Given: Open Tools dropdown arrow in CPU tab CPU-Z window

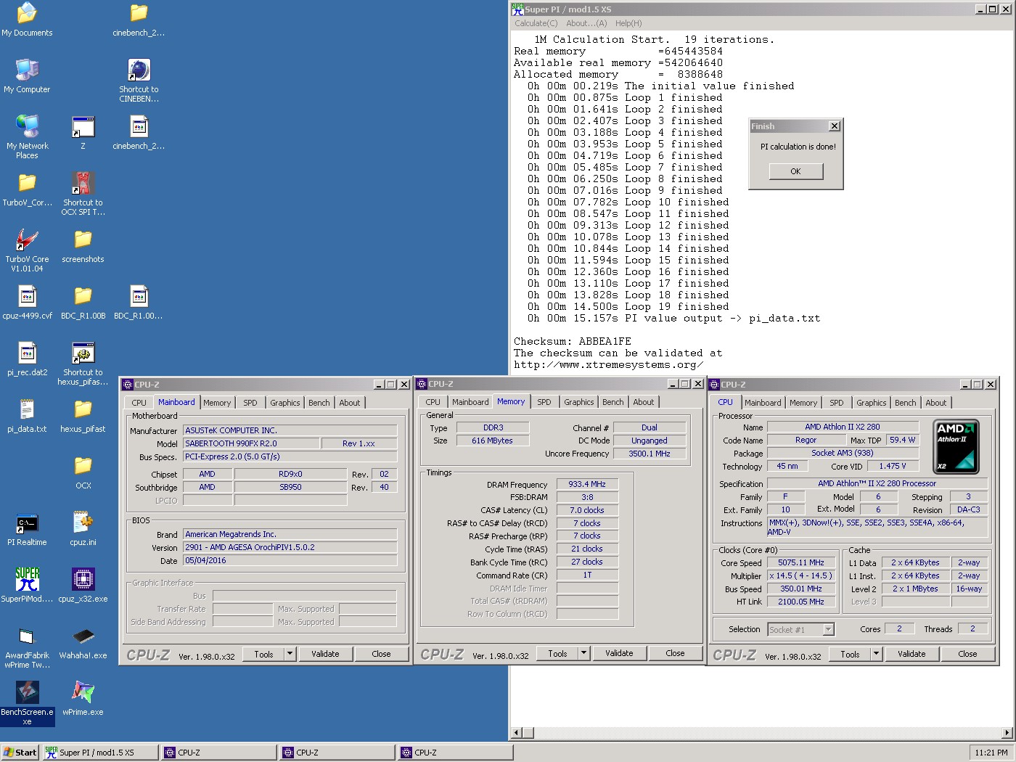Looking at the screenshot, I should (876, 654).
